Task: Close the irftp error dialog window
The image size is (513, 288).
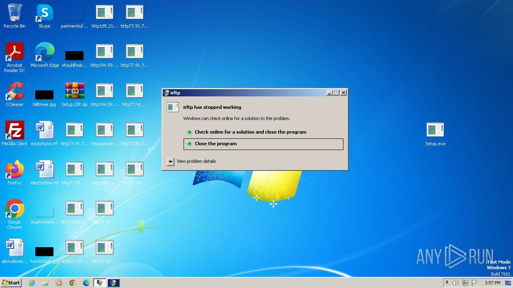Action: [x=343, y=93]
